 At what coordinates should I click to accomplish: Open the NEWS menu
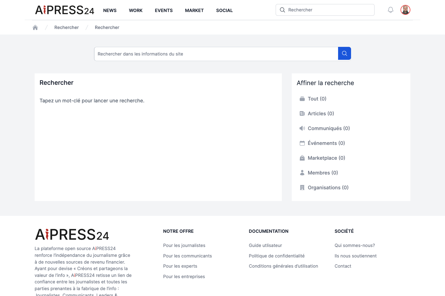[x=110, y=10]
